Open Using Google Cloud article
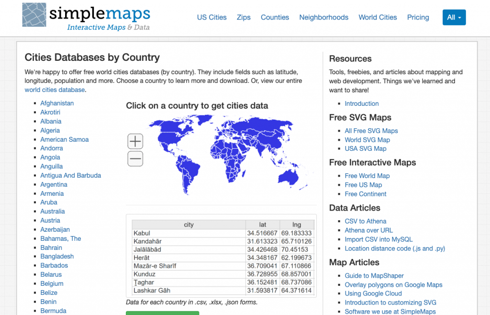This screenshot has width=490, height=315. (373, 293)
